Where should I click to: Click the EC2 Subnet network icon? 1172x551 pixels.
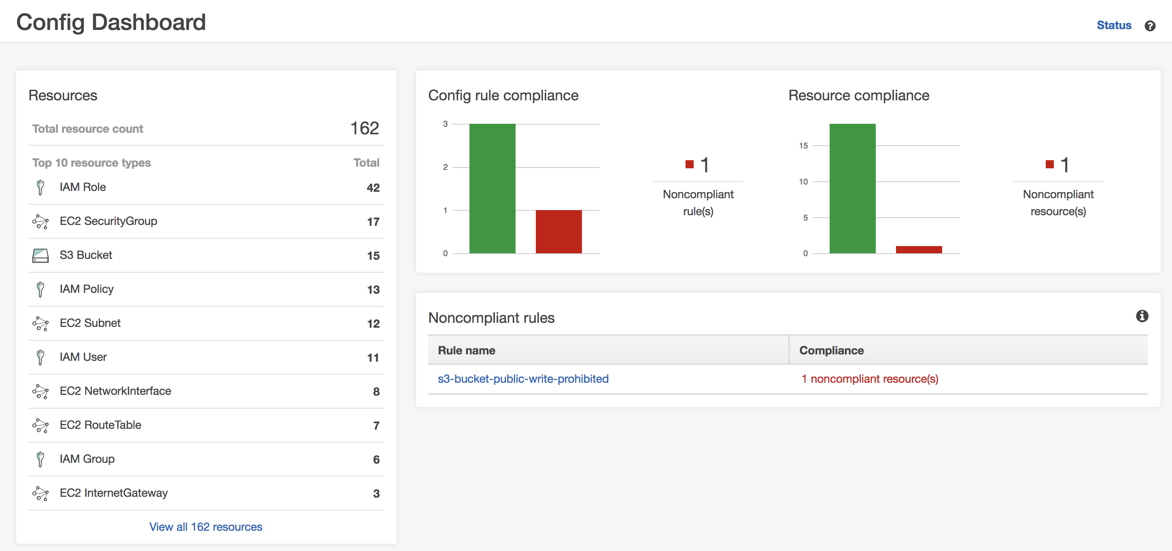(x=40, y=323)
